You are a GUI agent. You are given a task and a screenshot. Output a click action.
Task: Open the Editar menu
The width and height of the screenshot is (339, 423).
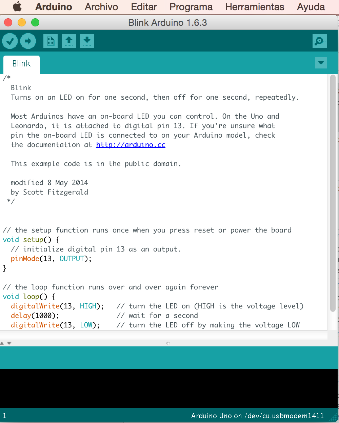point(144,7)
